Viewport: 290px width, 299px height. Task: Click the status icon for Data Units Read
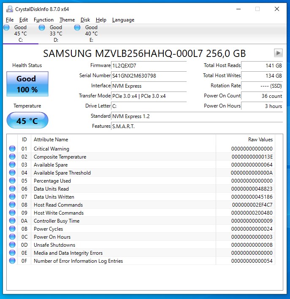(12, 189)
